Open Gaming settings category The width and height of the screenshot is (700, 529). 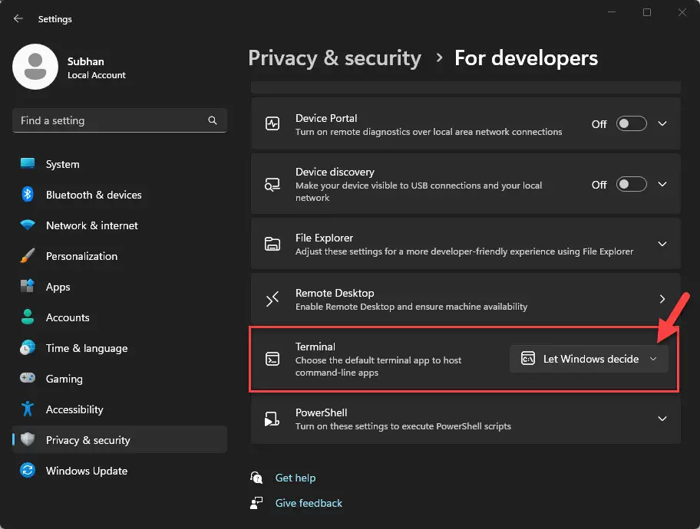coord(120,379)
